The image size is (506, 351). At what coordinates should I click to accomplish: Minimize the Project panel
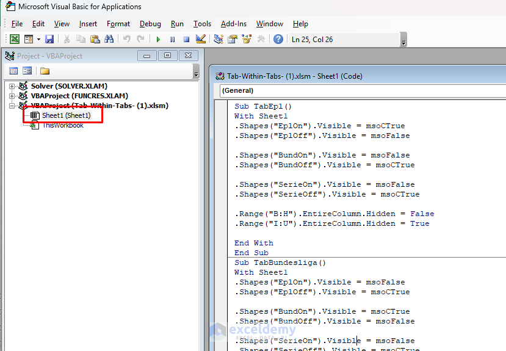[147, 56]
